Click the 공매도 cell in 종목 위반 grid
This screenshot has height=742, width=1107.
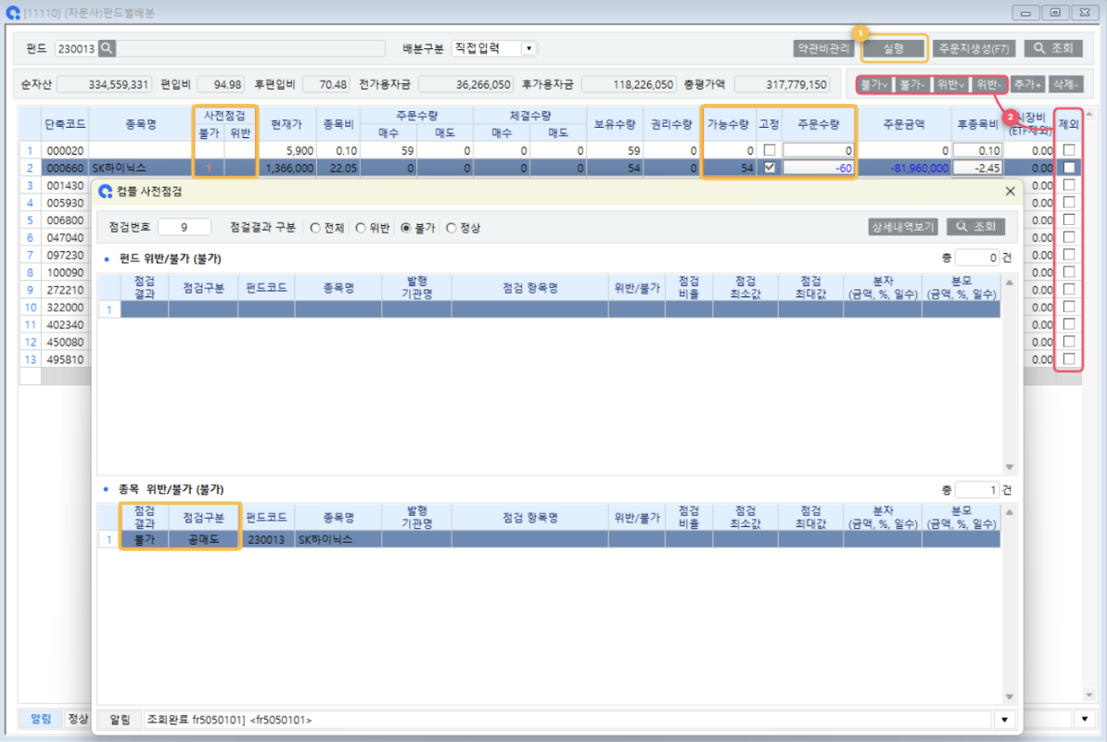[x=203, y=539]
